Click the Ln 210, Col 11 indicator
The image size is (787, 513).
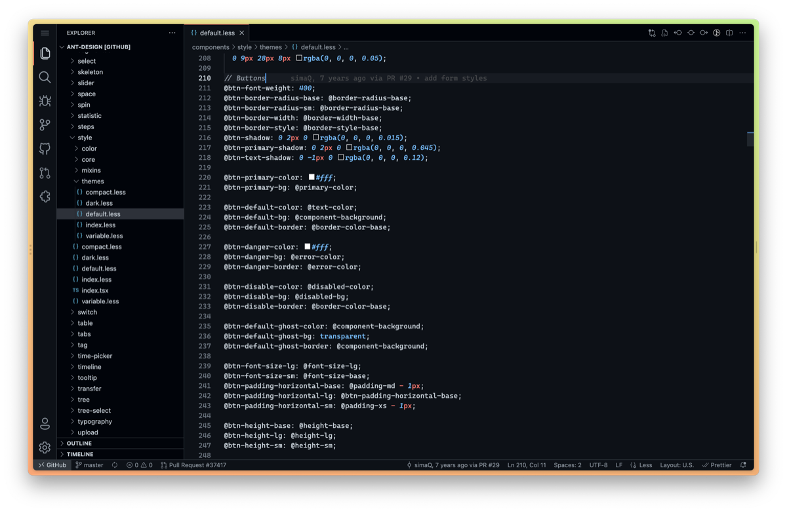click(x=527, y=465)
